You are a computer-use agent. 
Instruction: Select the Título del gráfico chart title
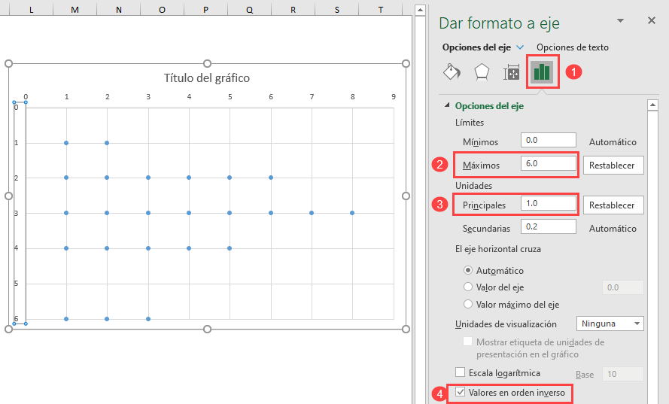pos(207,77)
